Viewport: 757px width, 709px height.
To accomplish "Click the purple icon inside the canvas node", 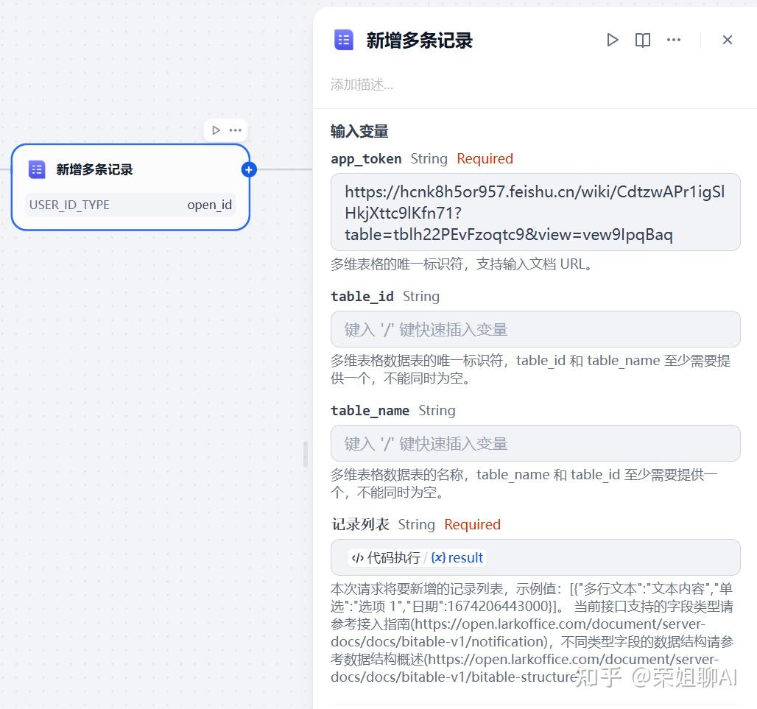I will pos(37,169).
